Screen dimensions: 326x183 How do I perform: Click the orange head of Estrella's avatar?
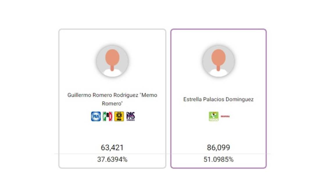coord(218,58)
